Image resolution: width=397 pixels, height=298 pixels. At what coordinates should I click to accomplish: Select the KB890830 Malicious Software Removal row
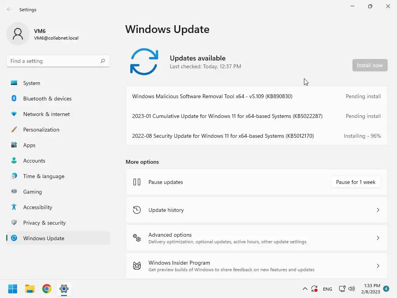[257, 96]
